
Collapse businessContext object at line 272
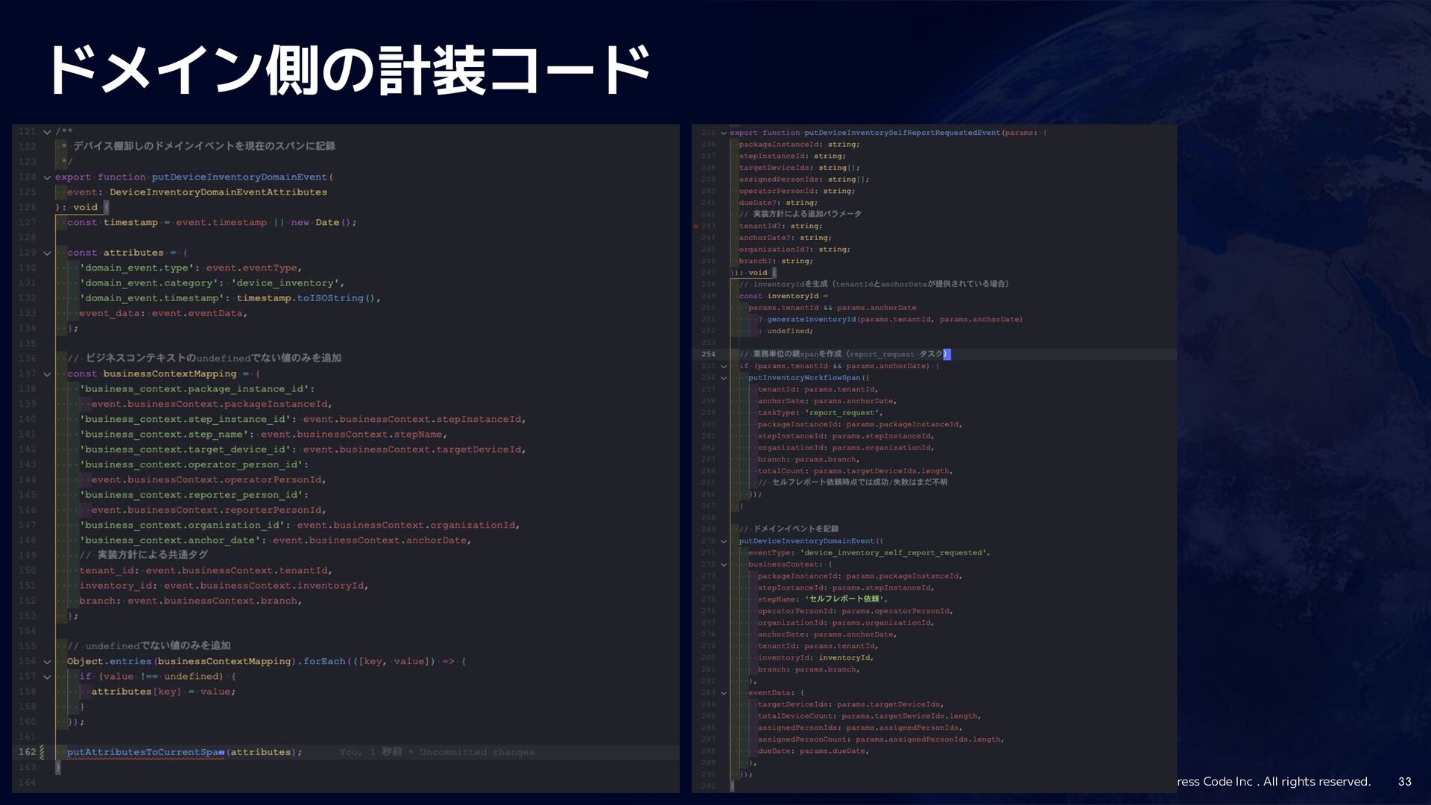coord(724,564)
